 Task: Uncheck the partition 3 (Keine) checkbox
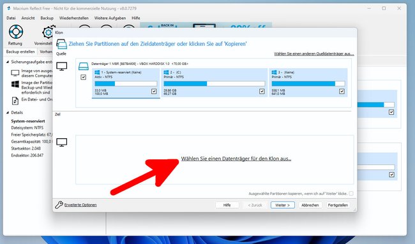coord(342,91)
